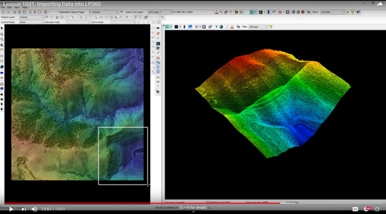Seek on the red video progress bar
This screenshot has width=386, height=214.
pyautogui.click(x=142, y=203)
